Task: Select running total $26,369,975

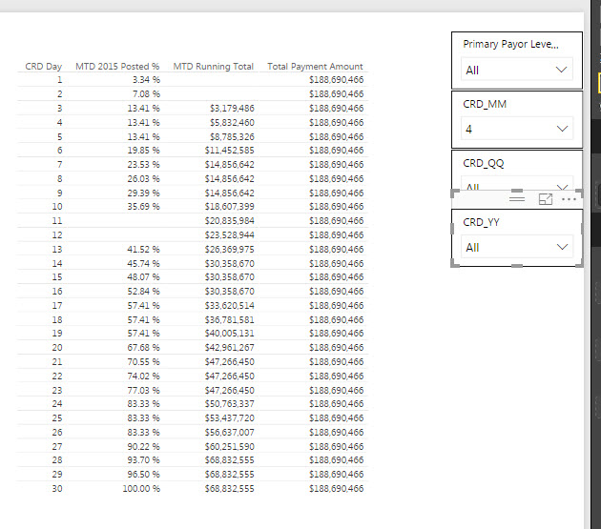Action: [229, 250]
